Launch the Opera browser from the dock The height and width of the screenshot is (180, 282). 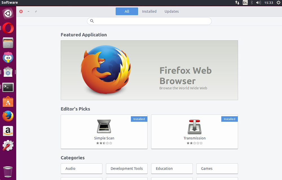click(8, 28)
